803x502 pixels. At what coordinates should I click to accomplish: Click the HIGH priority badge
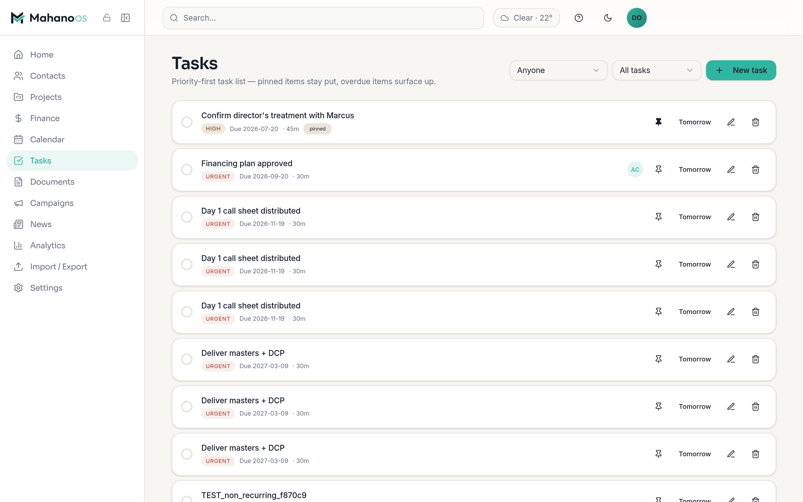213,129
